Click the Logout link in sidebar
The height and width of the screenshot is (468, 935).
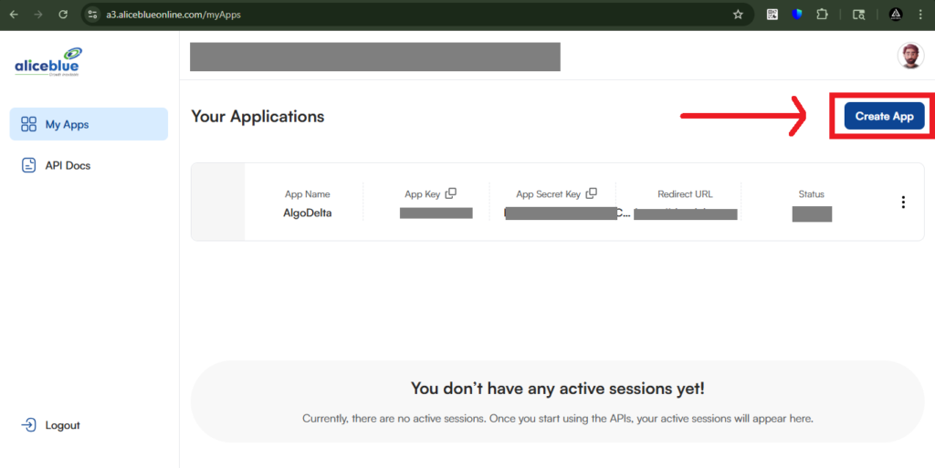click(63, 425)
